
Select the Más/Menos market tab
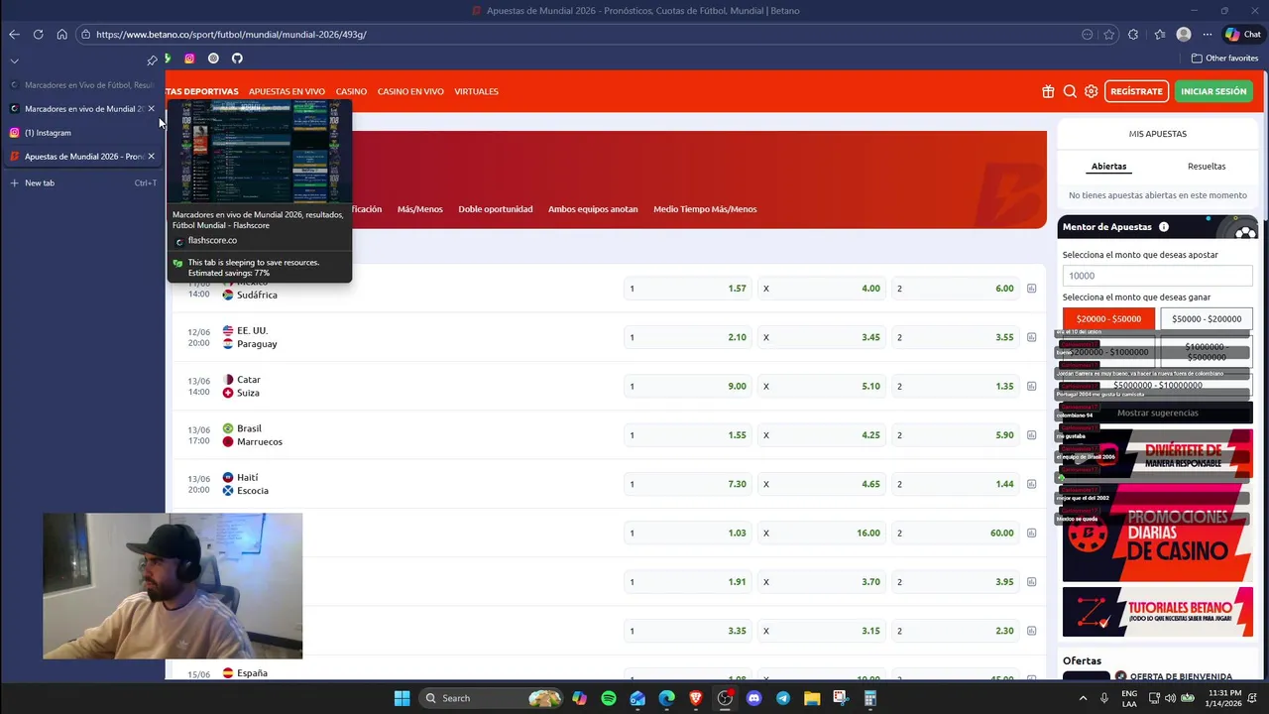(x=419, y=209)
